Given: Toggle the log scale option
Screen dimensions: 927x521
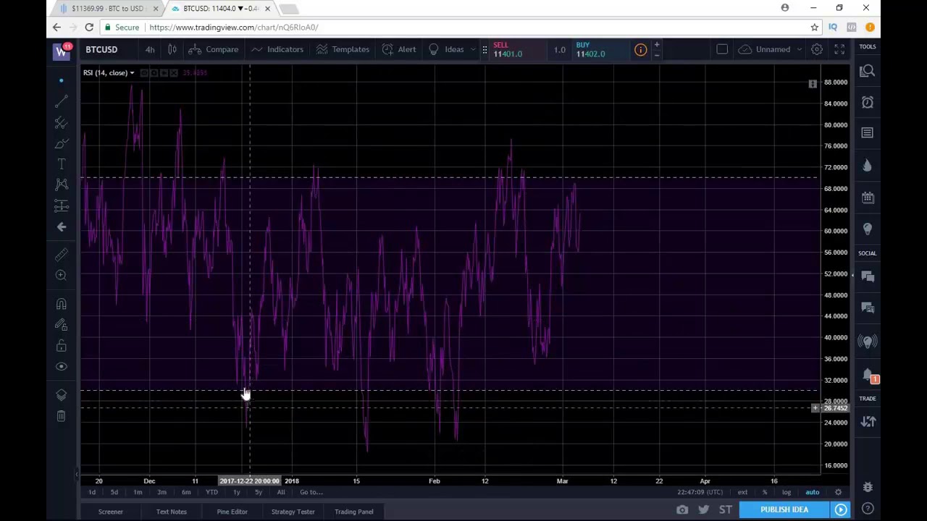Looking at the screenshot, I should click(787, 492).
